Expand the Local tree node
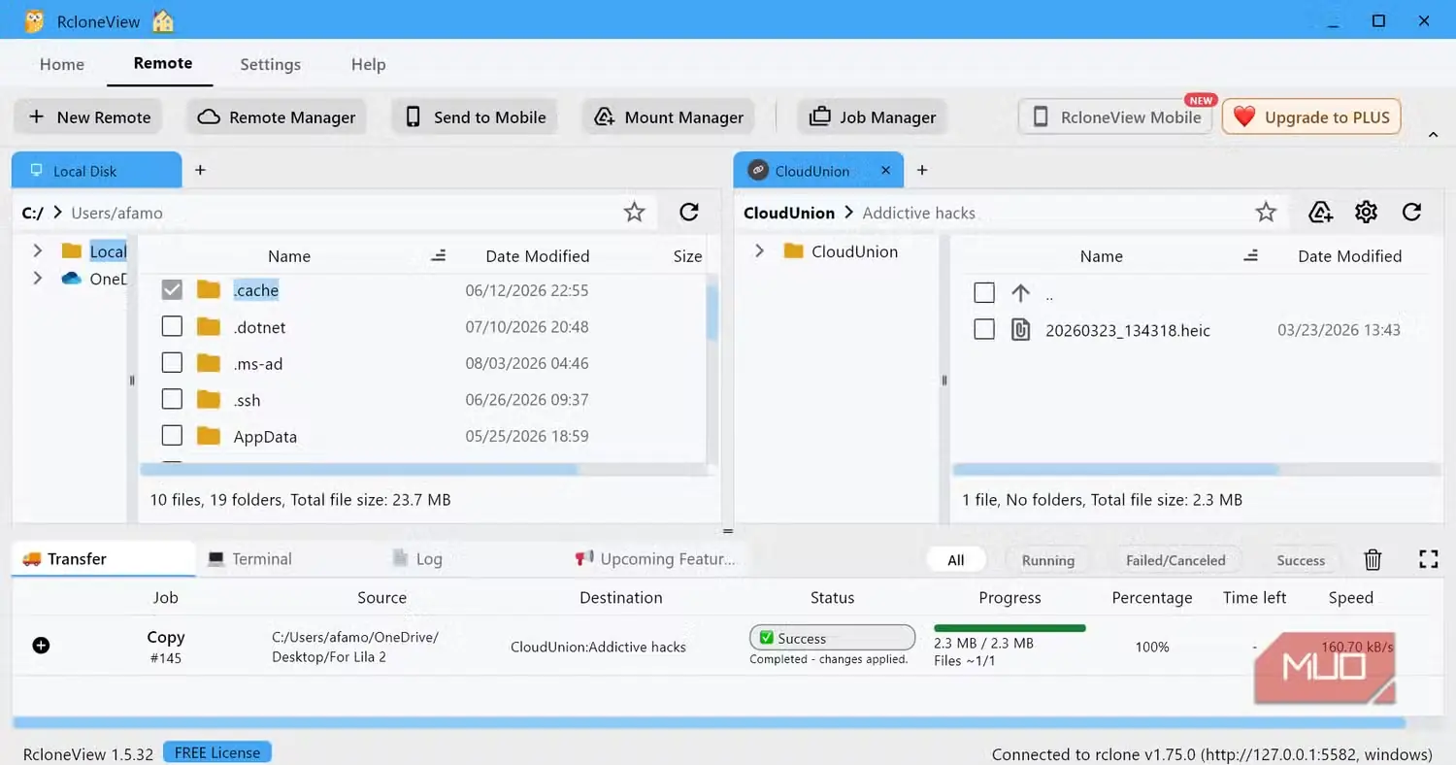1456x765 pixels. [x=38, y=250]
